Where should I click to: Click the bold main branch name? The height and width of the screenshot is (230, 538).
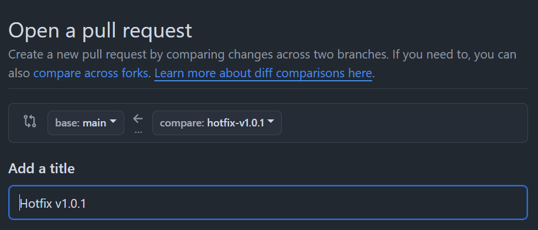tap(94, 123)
